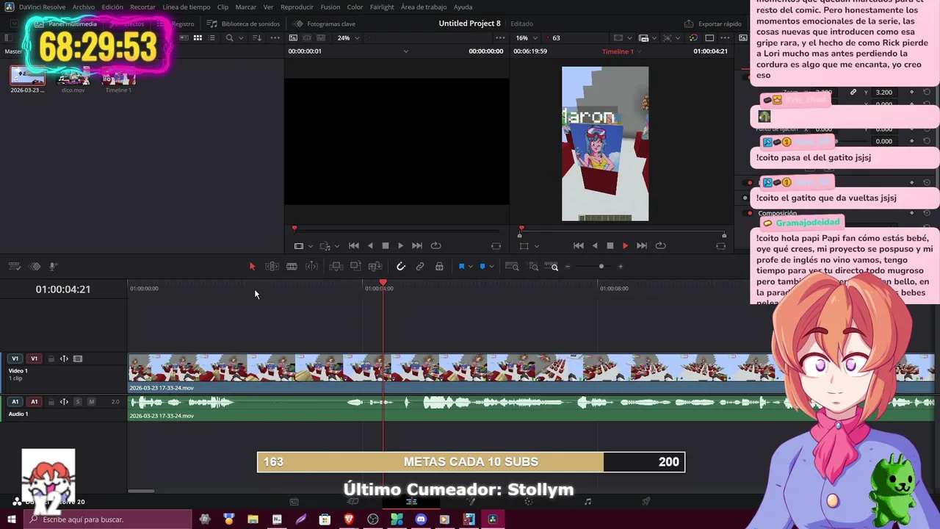
Task: Select the Timeline 1 thumbnail in media pool
Action: (x=118, y=76)
